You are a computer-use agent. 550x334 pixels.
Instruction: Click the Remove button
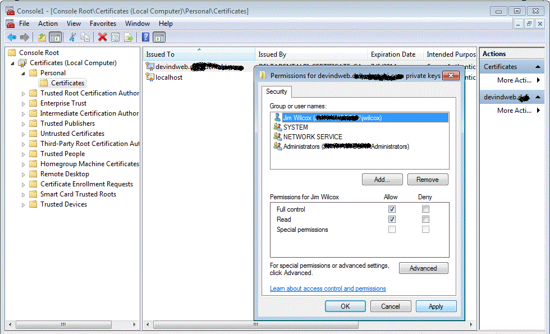pos(428,180)
